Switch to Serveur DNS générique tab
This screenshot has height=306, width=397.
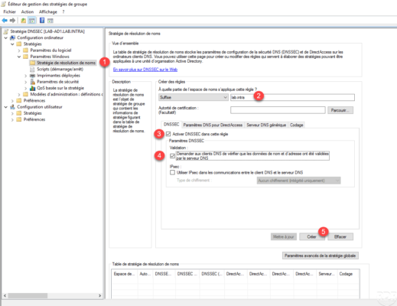(x=266, y=125)
